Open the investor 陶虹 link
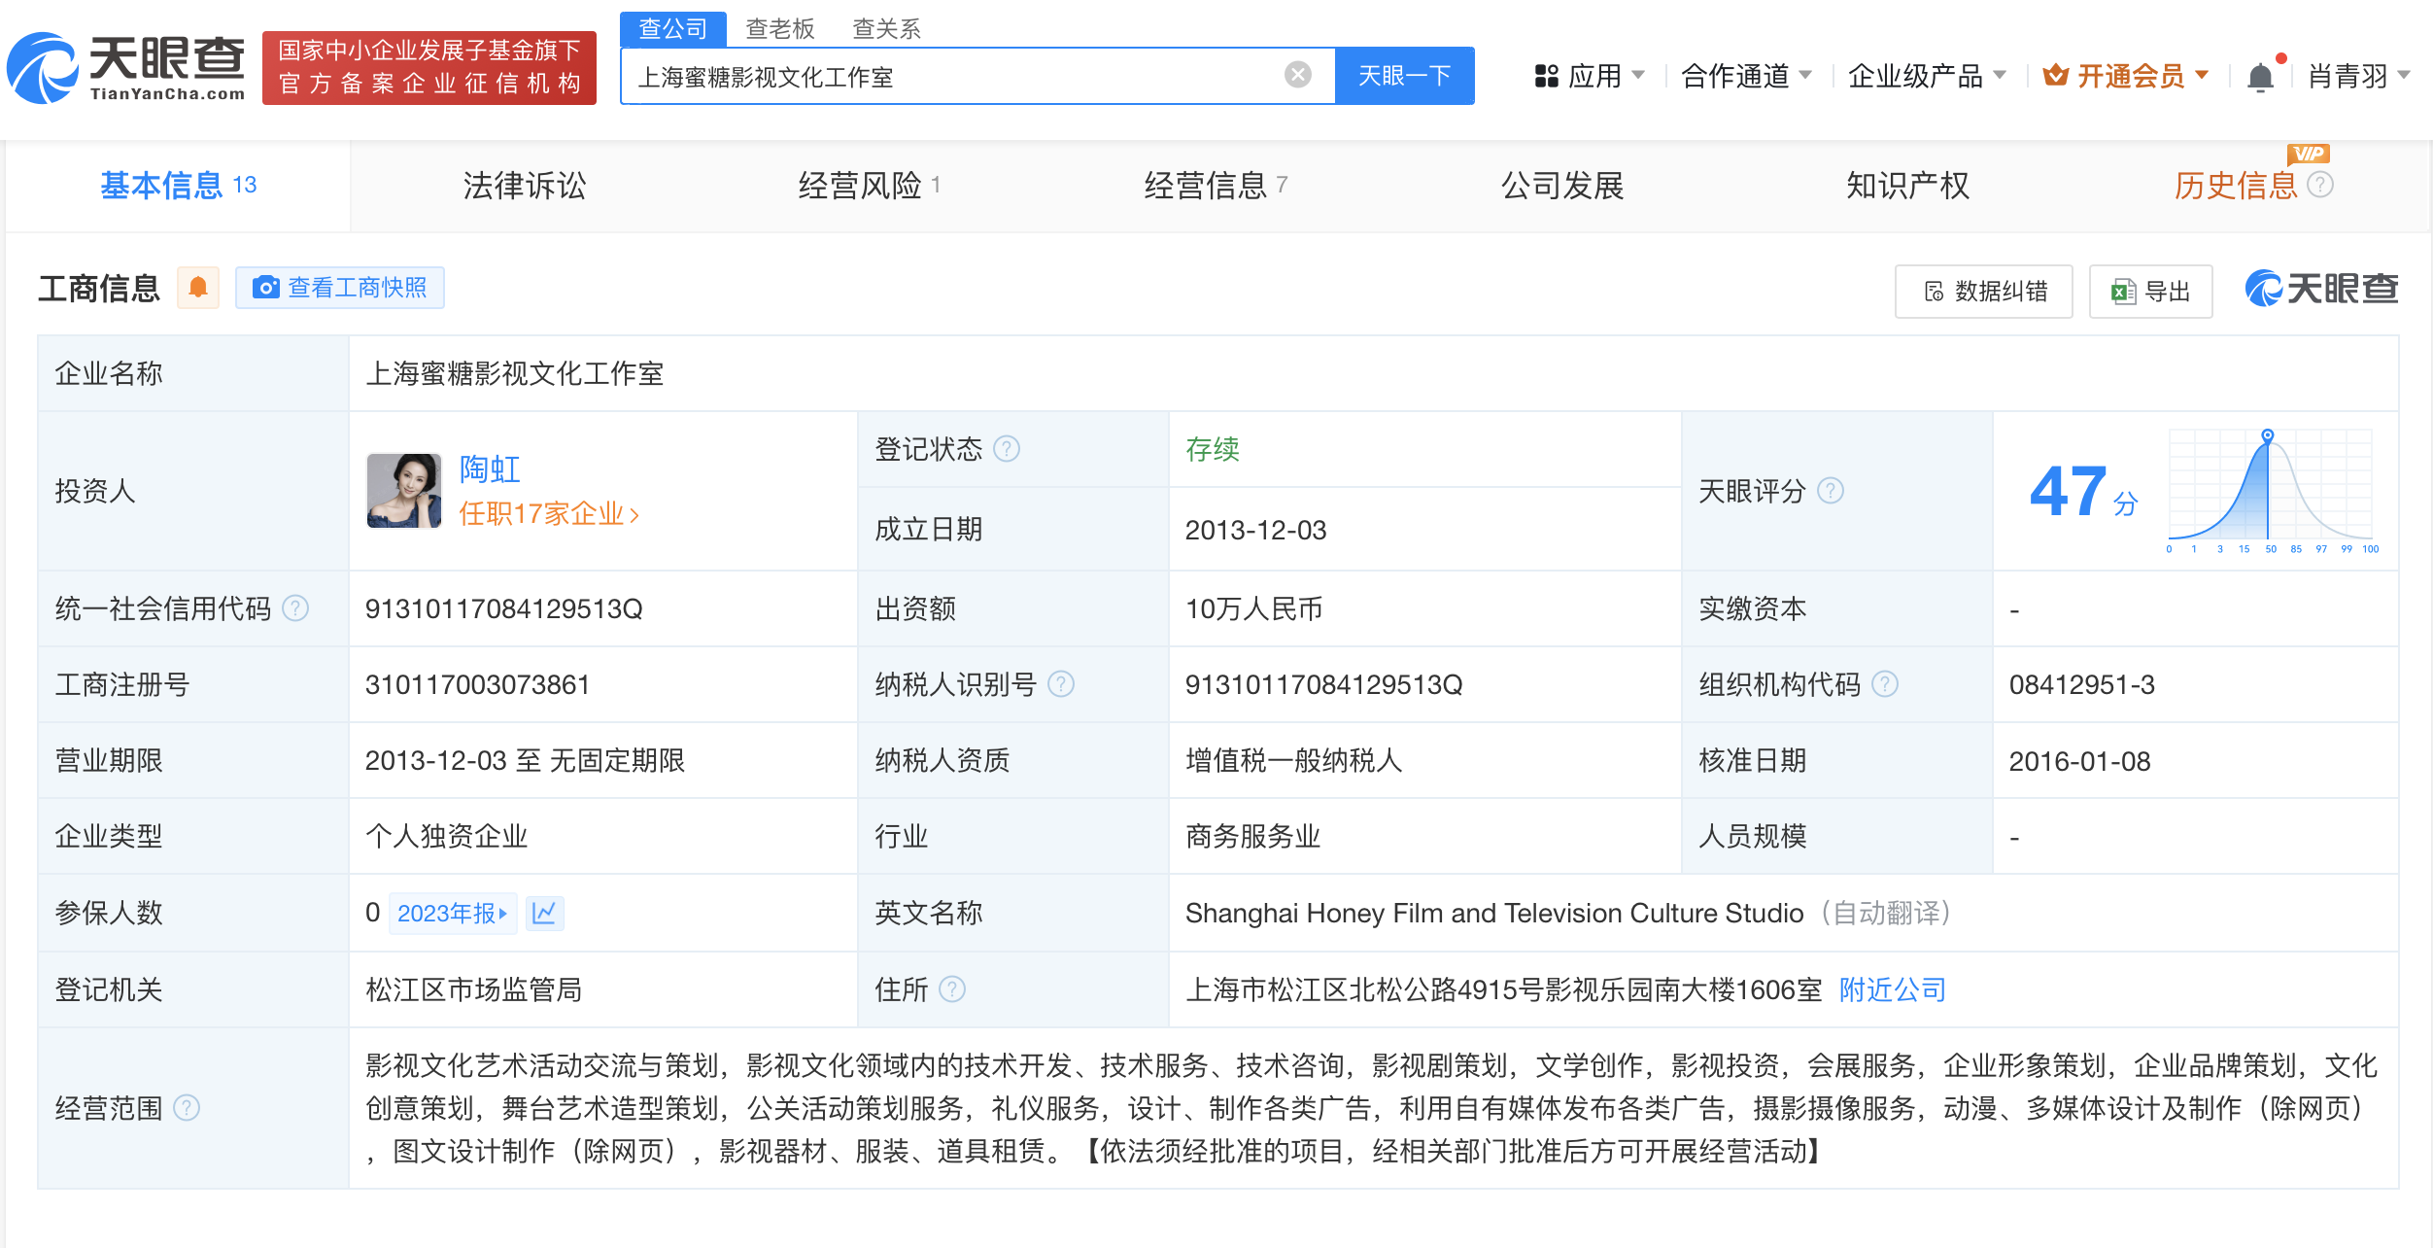Screen dimensions: 2433x1248 click(x=490, y=469)
